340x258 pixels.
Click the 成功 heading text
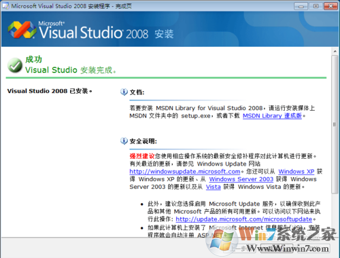coord(33,60)
